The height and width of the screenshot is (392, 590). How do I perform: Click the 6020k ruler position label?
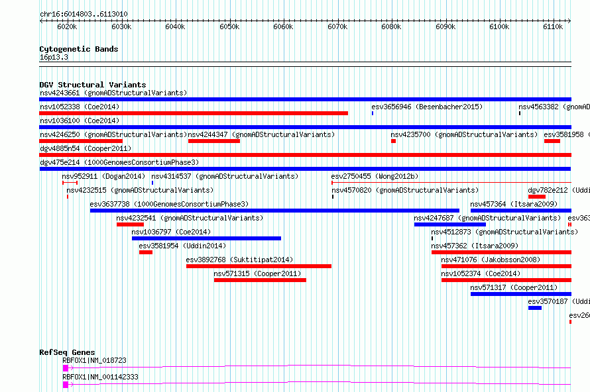click(67, 26)
